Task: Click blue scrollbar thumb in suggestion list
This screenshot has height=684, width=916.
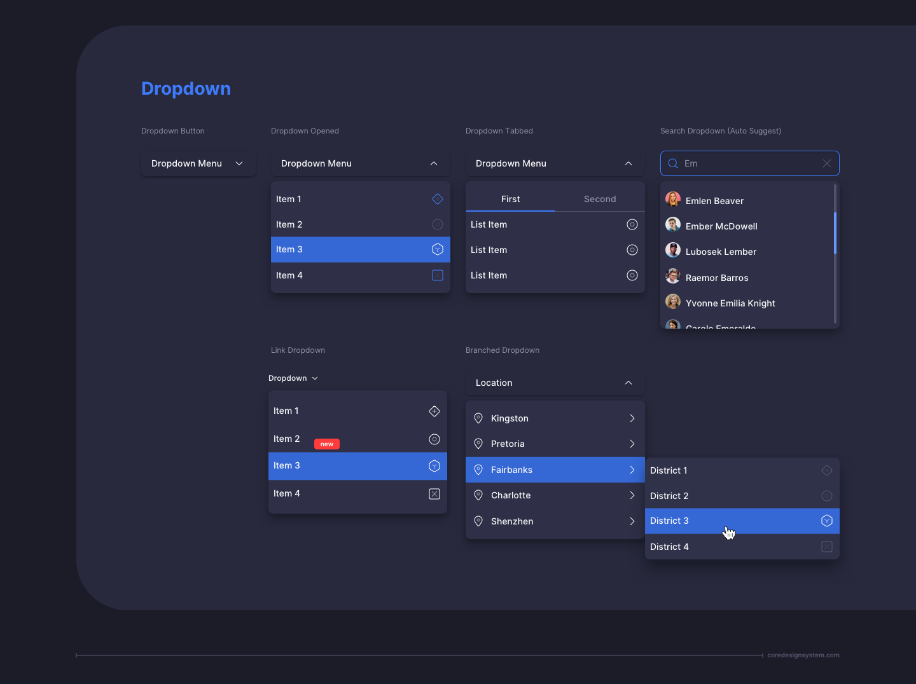Action: coord(835,233)
